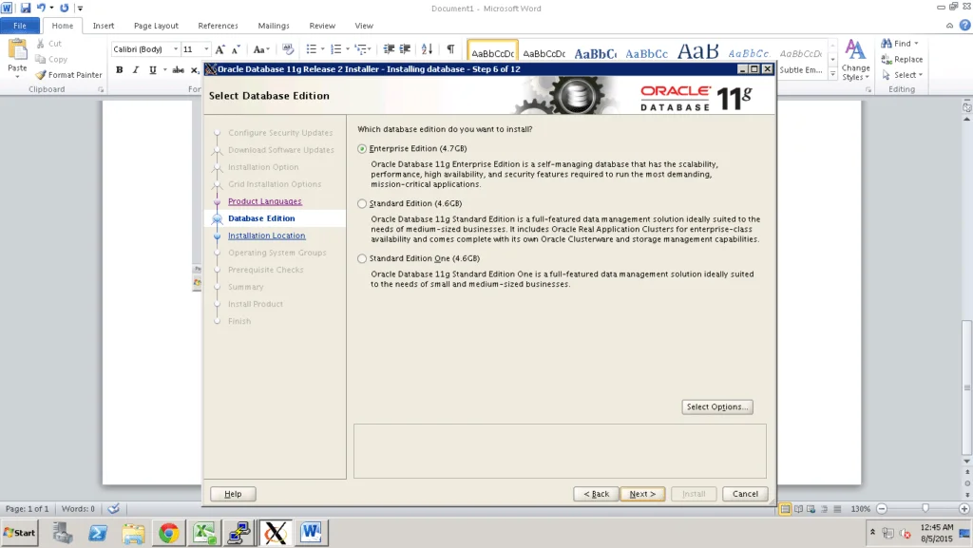Click the Bullets list icon in Word
Image resolution: width=973 pixels, height=548 pixels.
tap(312, 49)
